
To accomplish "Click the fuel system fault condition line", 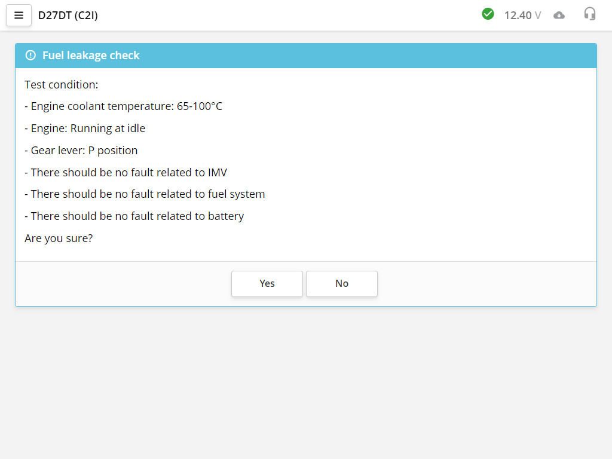I will tap(145, 194).
